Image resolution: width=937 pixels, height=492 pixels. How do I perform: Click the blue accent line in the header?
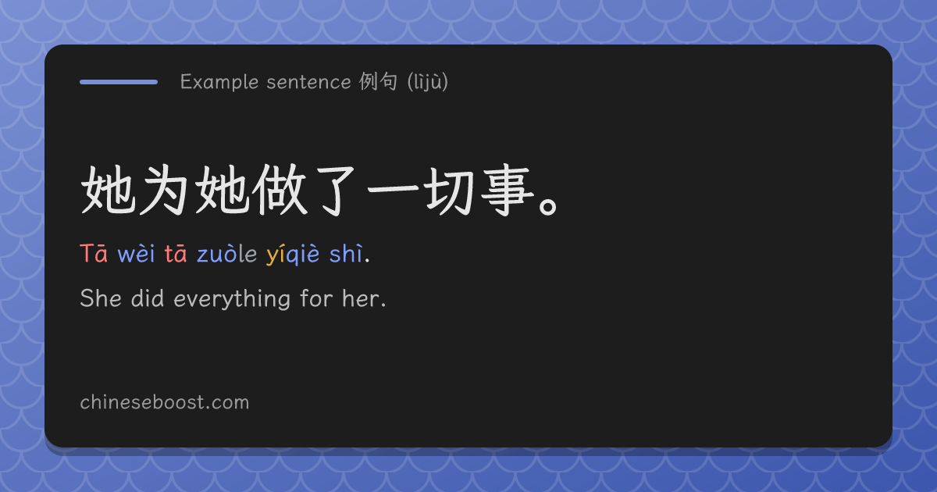[119, 81]
